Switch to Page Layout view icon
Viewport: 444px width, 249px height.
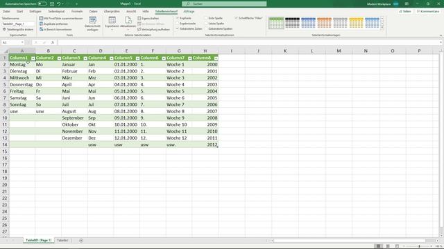pyautogui.click(x=388, y=246)
